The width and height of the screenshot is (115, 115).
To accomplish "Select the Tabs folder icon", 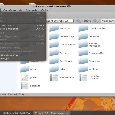I will [54, 69].
